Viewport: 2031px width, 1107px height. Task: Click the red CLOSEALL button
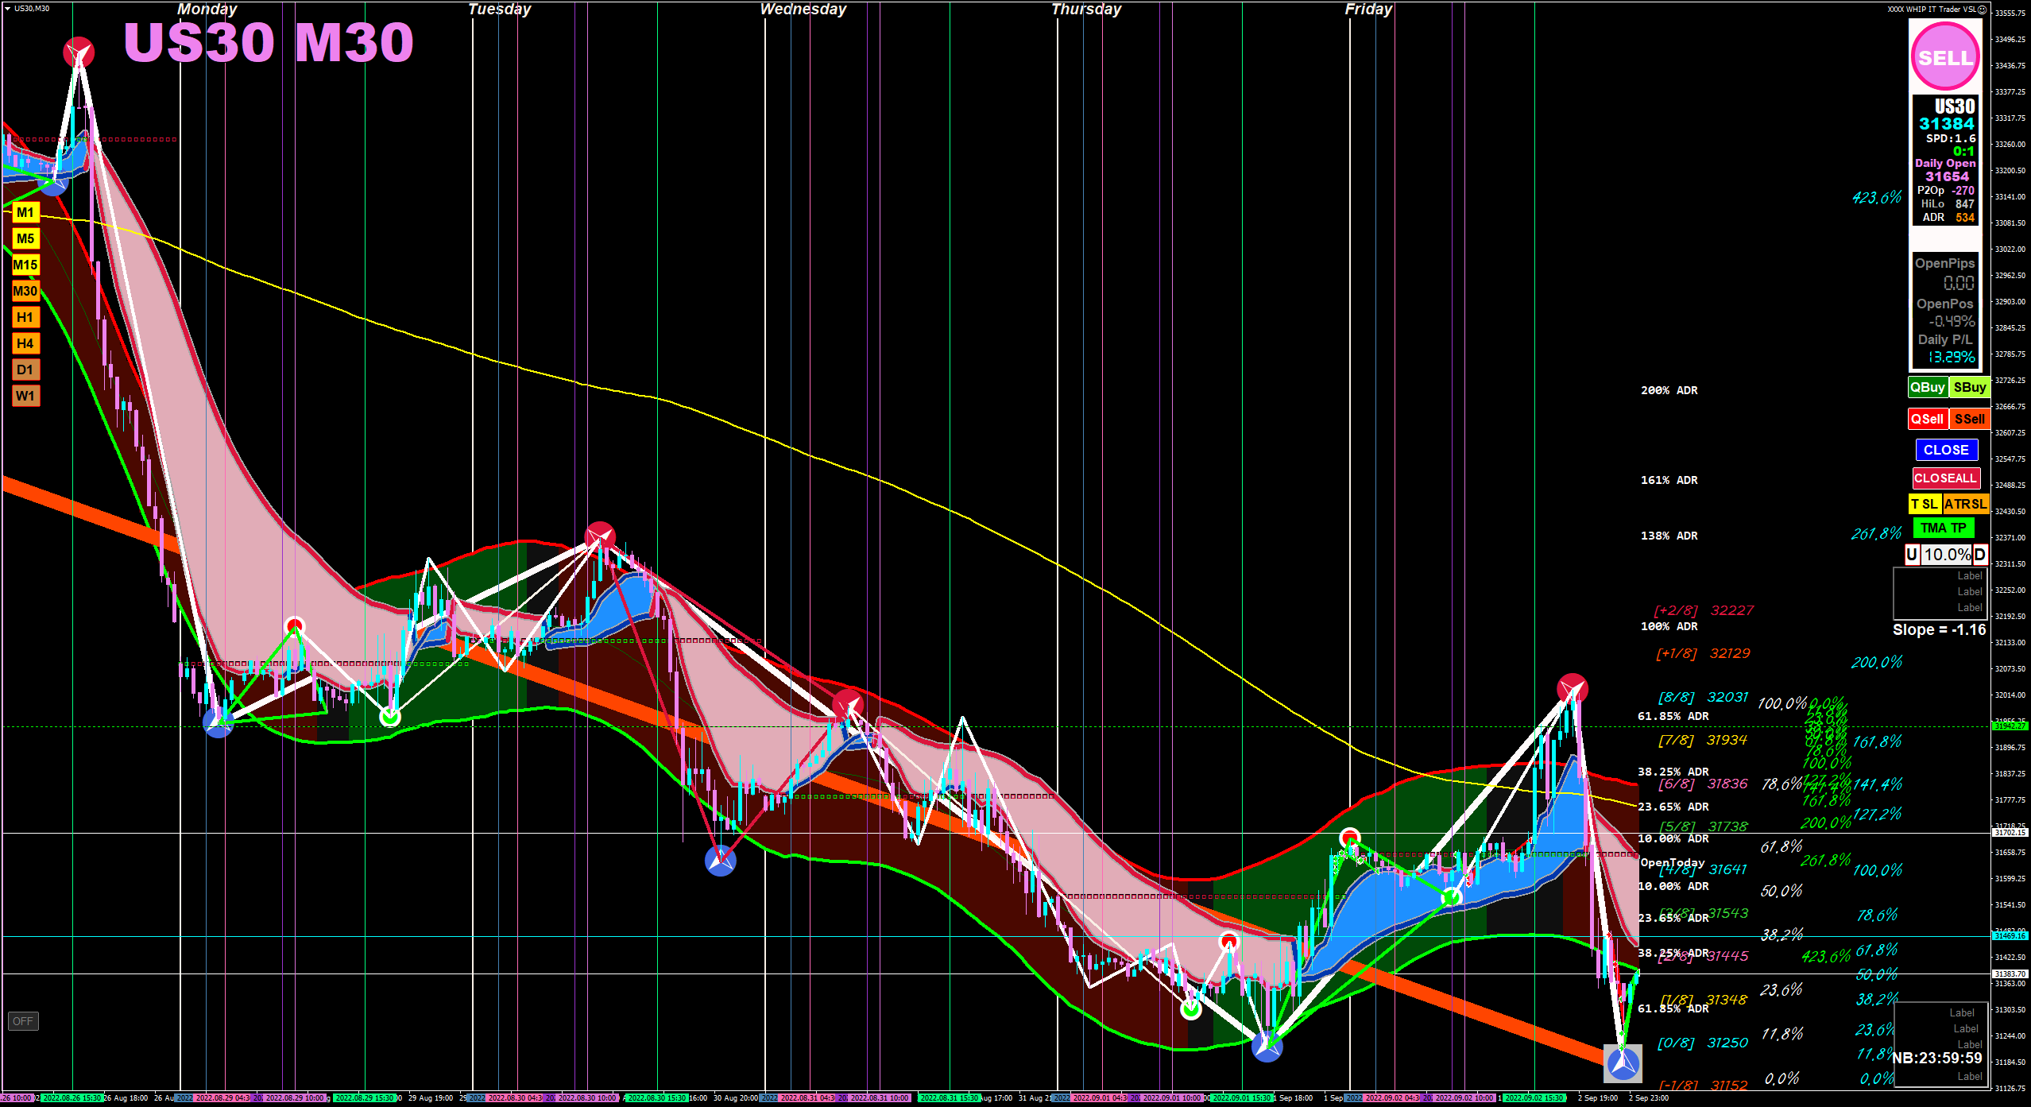1944,478
